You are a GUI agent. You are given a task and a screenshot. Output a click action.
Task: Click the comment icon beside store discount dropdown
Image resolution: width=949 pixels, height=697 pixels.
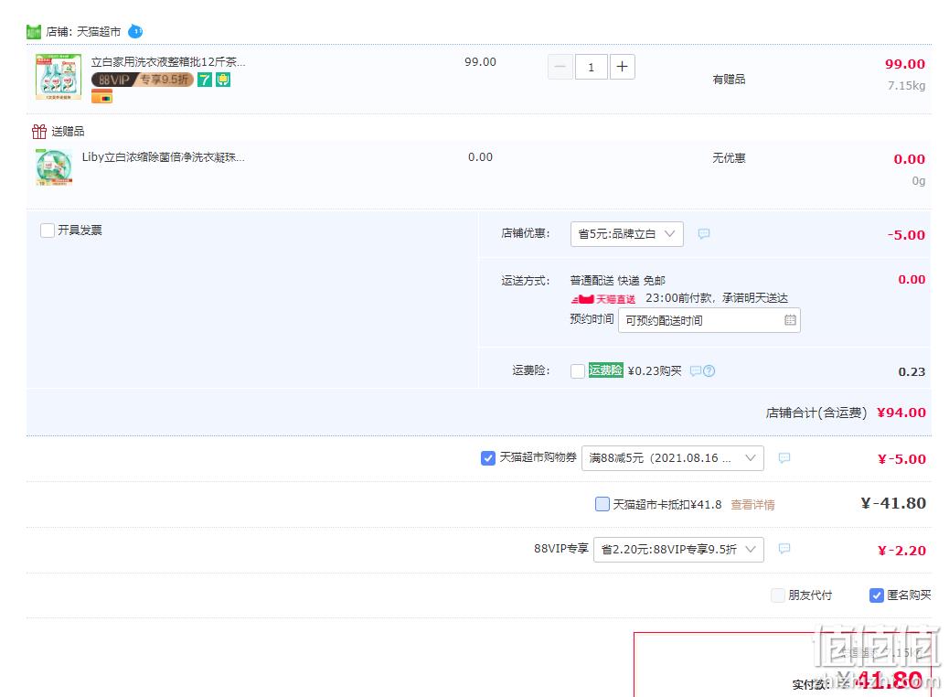[x=703, y=234]
